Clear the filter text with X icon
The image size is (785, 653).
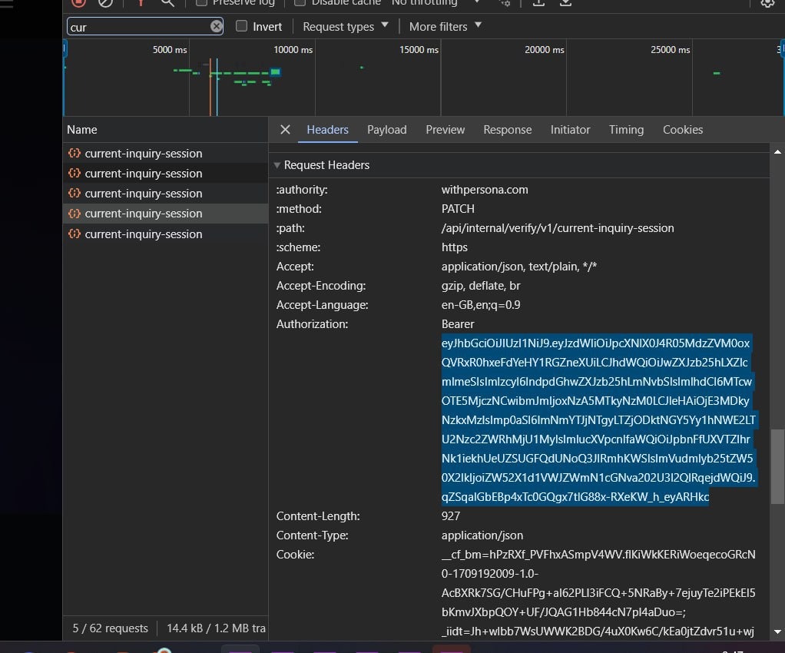[x=217, y=26]
